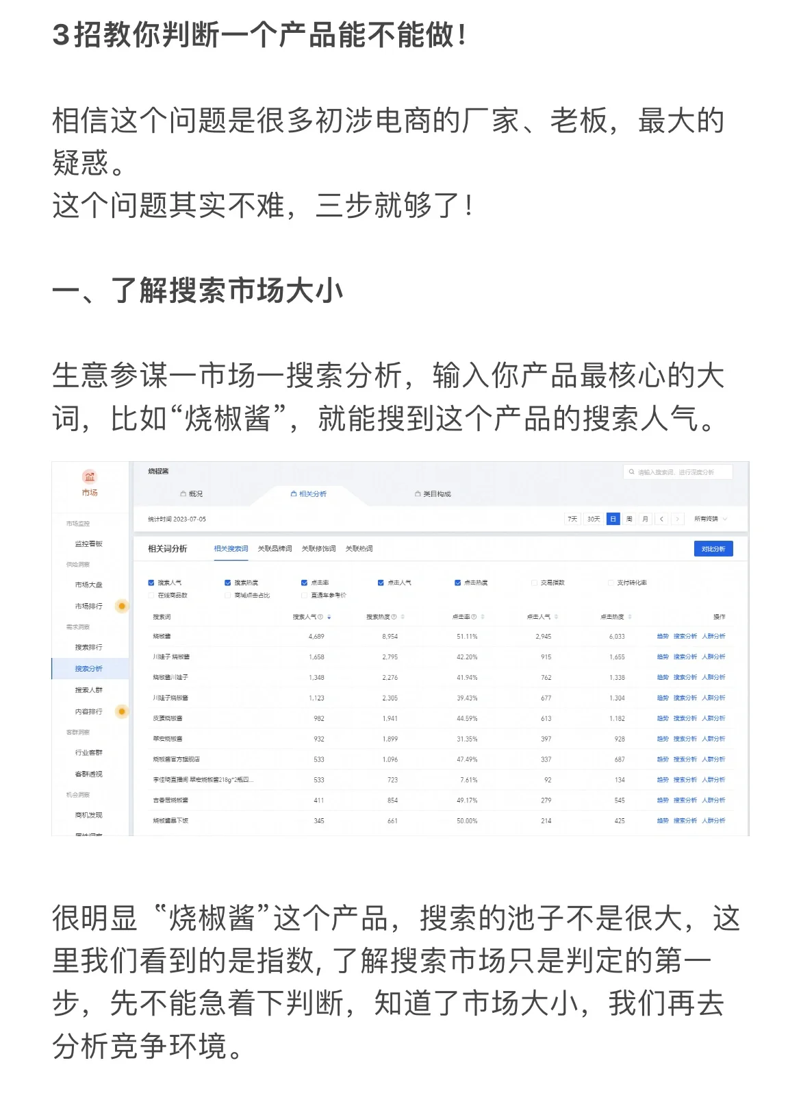
Task: Enable the 交易指数 checkbox
Action: [535, 583]
